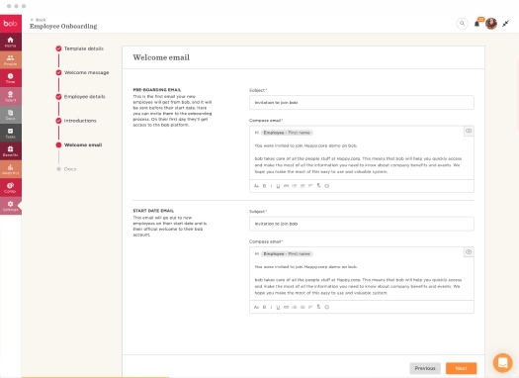The height and width of the screenshot is (378, 519).
Task: Toggle preview eye on start date email
Action: point(469,252)
